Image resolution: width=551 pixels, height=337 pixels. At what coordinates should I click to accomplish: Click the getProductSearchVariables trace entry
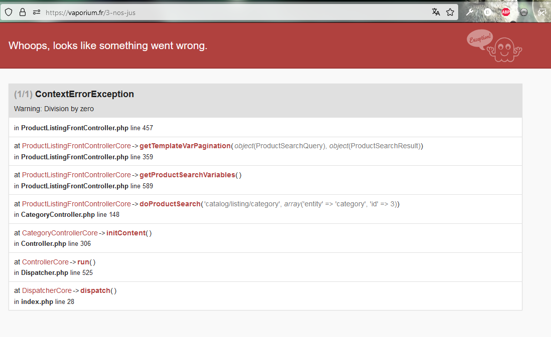[x=187, y=175]
